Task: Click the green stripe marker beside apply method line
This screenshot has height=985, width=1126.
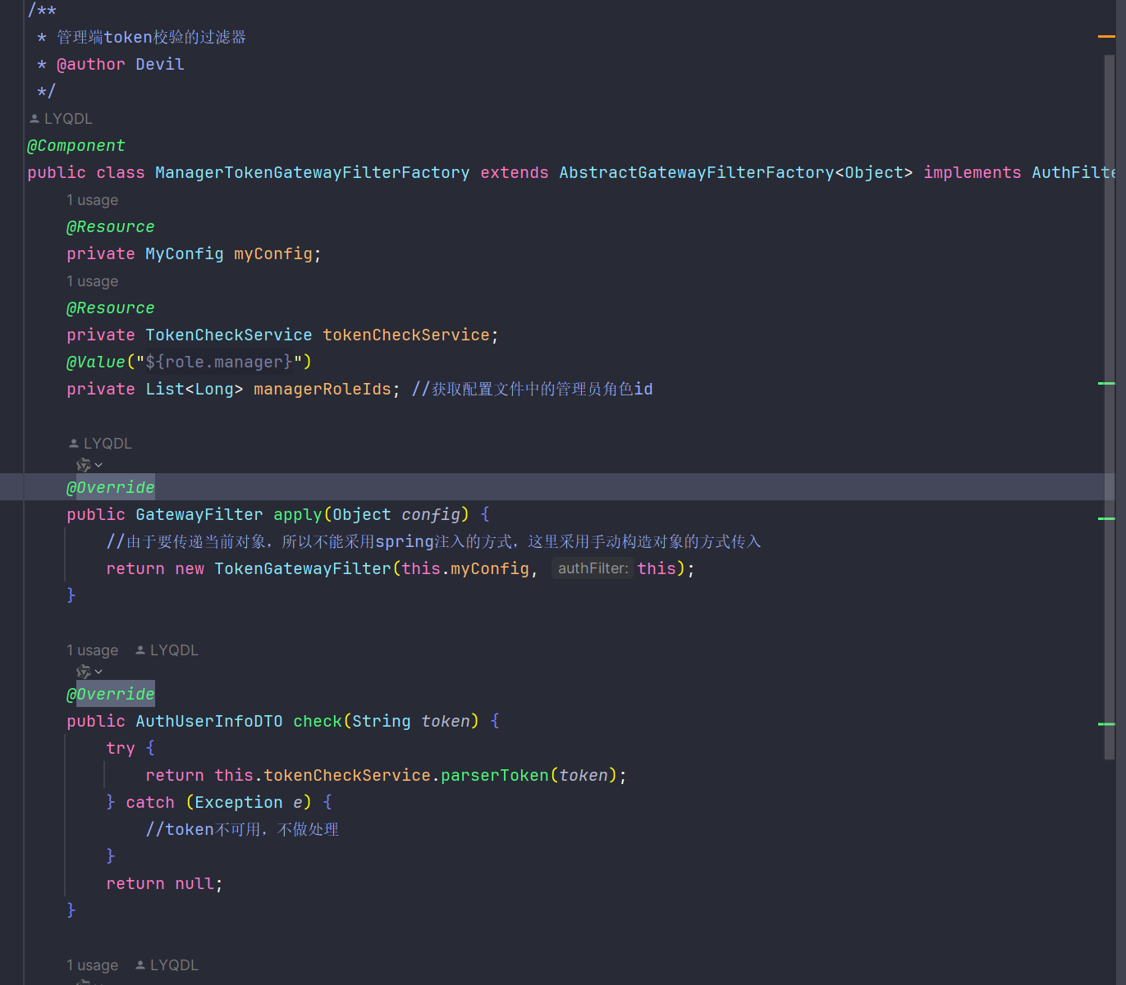Action: [x=1106, y=518]
